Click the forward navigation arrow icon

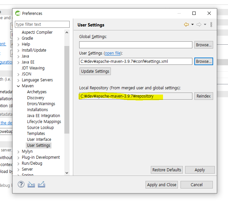[199, 25]
